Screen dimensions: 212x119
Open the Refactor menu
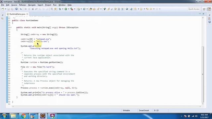pos(23,5)
